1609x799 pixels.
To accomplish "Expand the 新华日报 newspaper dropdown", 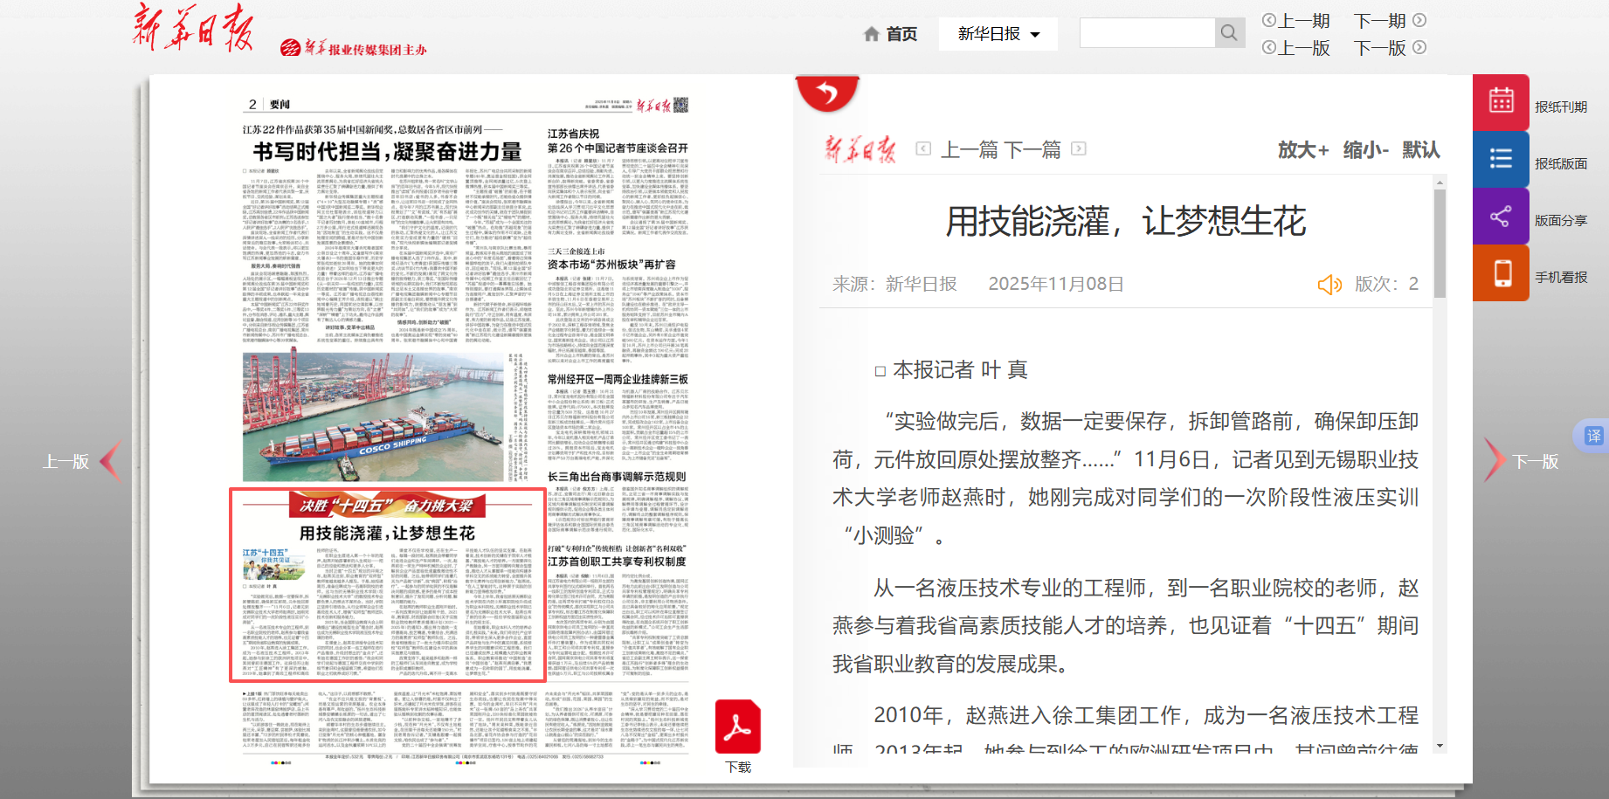I will pyautogui.click(x=998, y=34).
